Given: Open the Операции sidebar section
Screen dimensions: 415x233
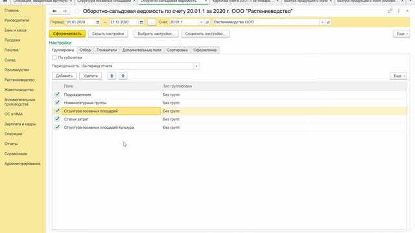Looking at the screenshot, I should click(13, 134).
